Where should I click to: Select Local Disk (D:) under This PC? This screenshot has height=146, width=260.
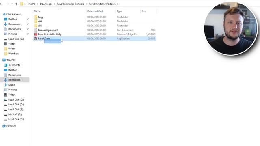pos(16,105)
